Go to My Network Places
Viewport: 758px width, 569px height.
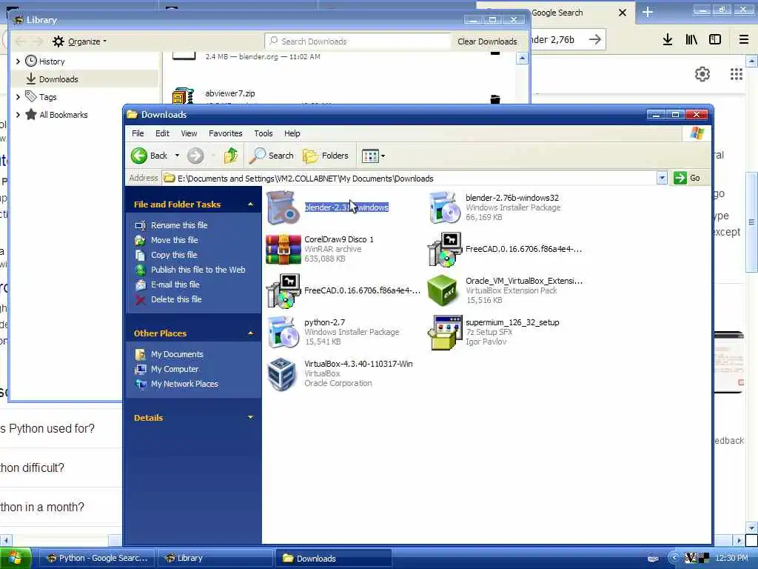pyautogui.click(x=177, y=385)
